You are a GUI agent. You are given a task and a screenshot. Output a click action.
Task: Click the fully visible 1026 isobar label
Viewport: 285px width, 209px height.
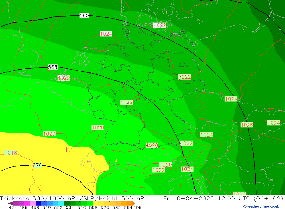247,125
